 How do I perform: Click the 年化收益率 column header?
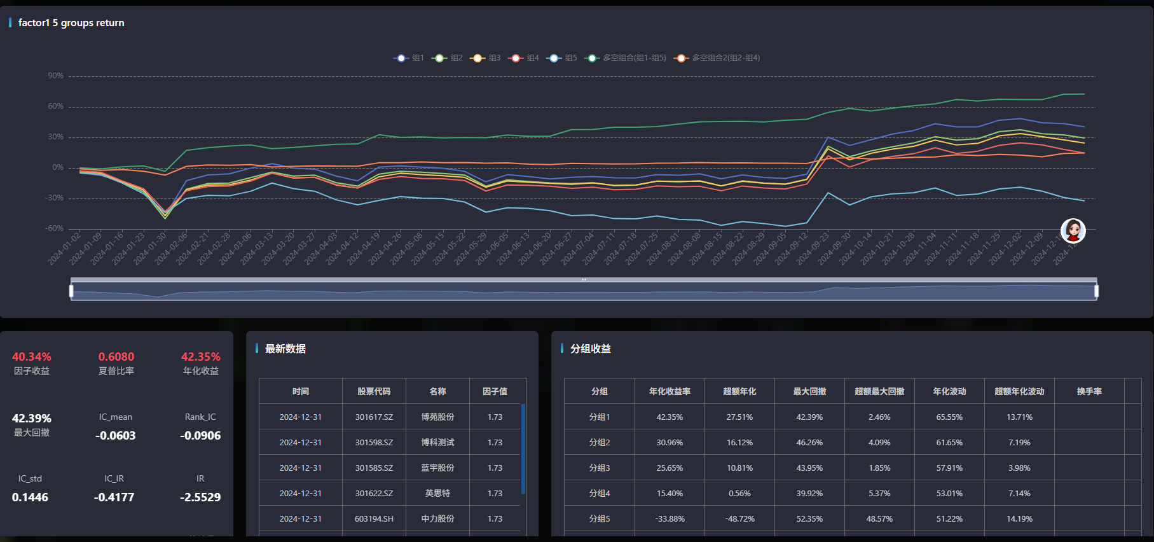pyautogui.click(x=670, y=391)
